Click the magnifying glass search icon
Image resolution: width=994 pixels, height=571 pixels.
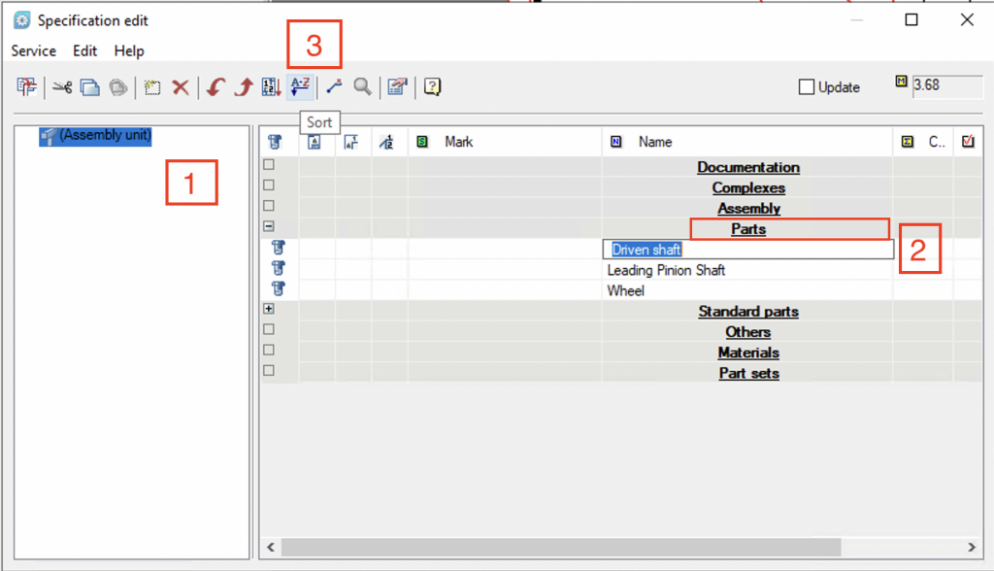point(362,87)
